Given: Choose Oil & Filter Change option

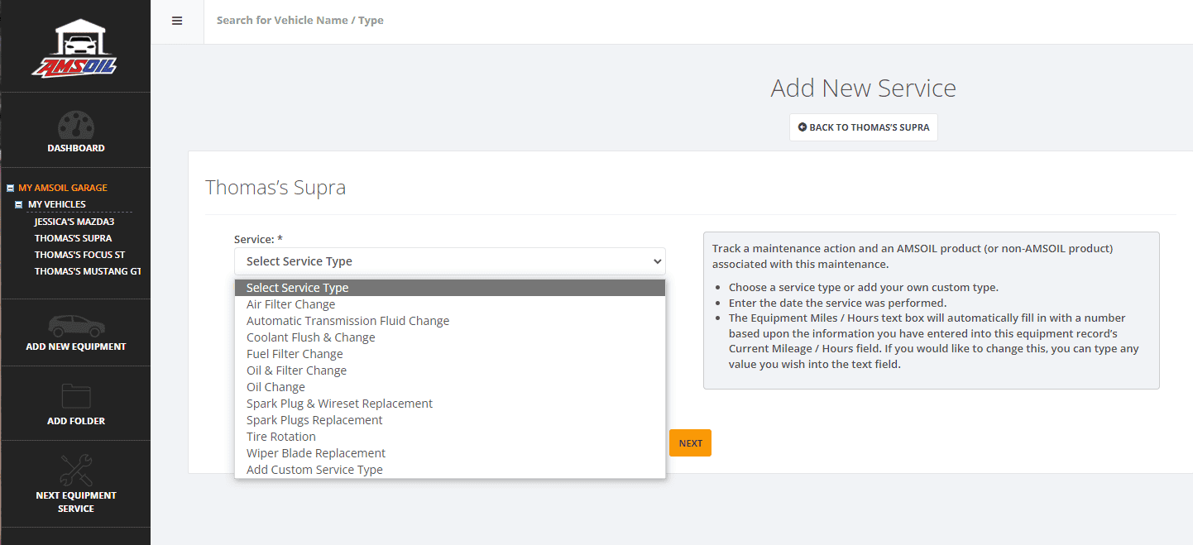Looking at the screenshot, I should point(450,371).
